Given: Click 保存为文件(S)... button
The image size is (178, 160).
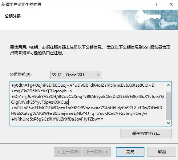Looking at the screenshot, I should click(x=146, y=133).
